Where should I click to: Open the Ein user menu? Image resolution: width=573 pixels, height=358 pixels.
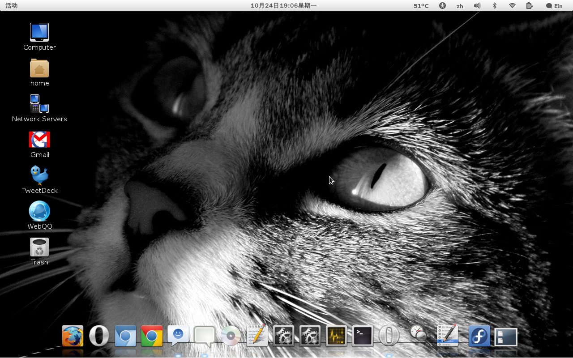(x=554, y=6)
